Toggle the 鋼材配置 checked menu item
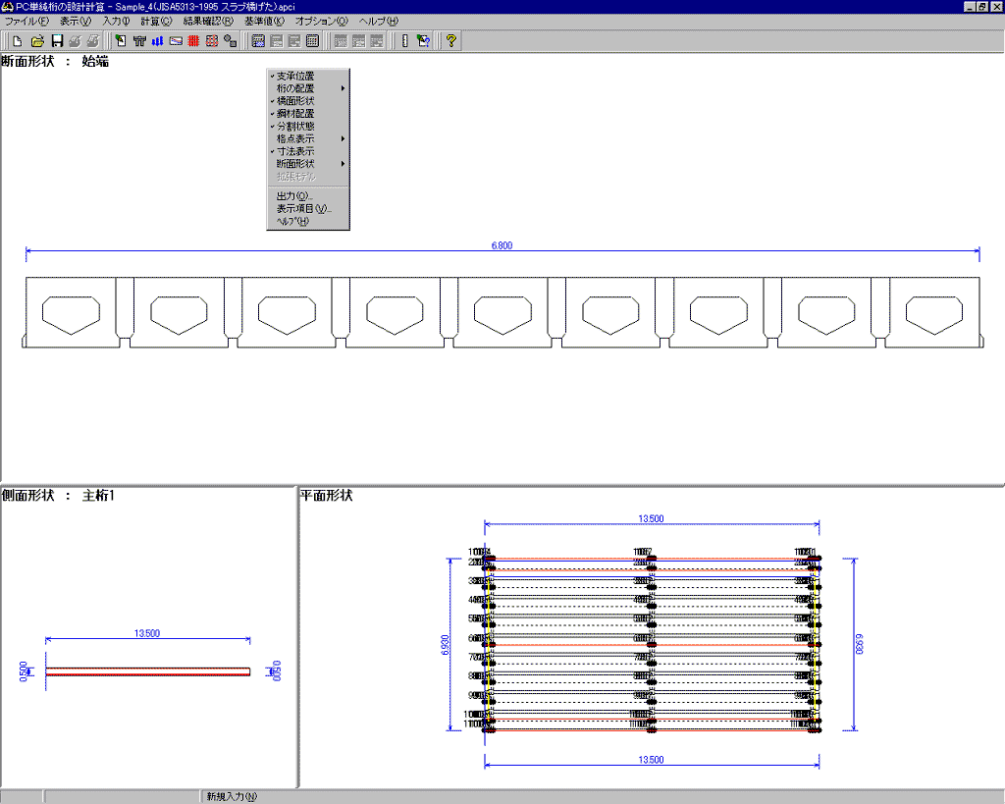1005x804 pixels. click(294, 114)
